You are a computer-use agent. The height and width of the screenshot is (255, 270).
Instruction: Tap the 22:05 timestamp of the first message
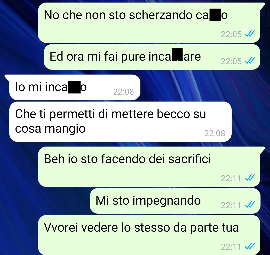pos(231,34)
